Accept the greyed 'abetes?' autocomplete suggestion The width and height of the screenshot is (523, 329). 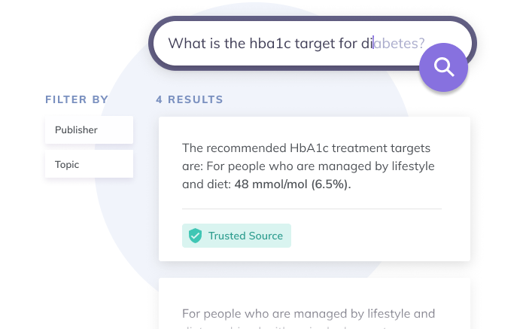(399, 44)
